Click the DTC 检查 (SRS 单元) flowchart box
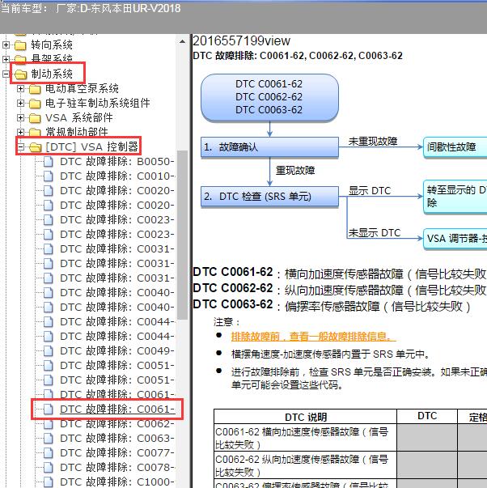Viewport: 487px width, 488px height. coord(270,196)
